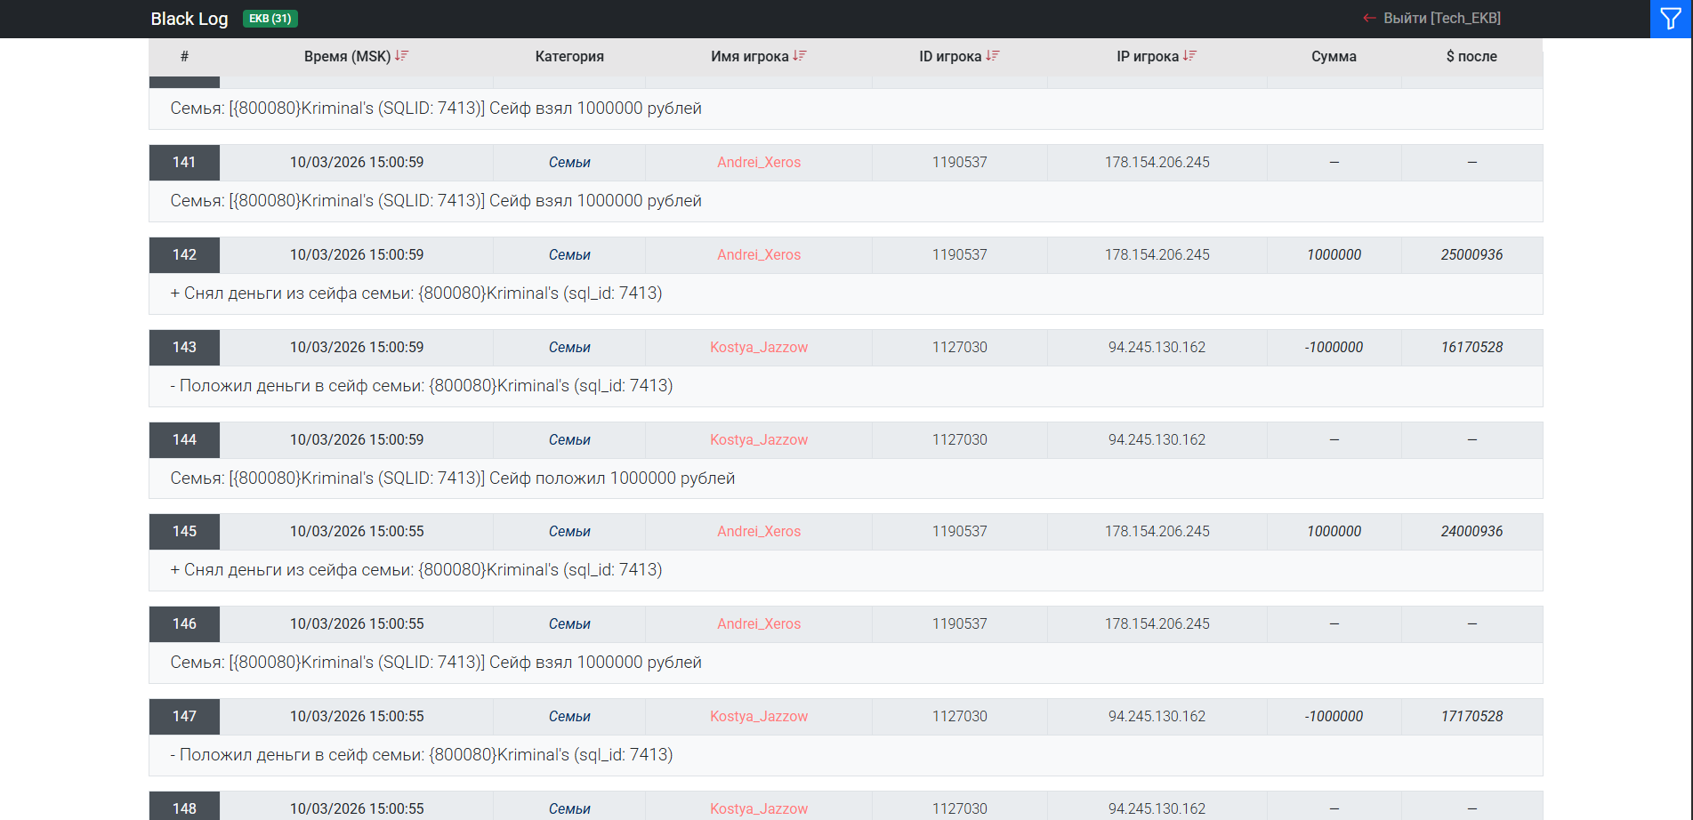Log out via Выйти [Tech_EKB]
Viewport: 1693px width, 820px height.
pyautogui.click(x=1431, y=19)
